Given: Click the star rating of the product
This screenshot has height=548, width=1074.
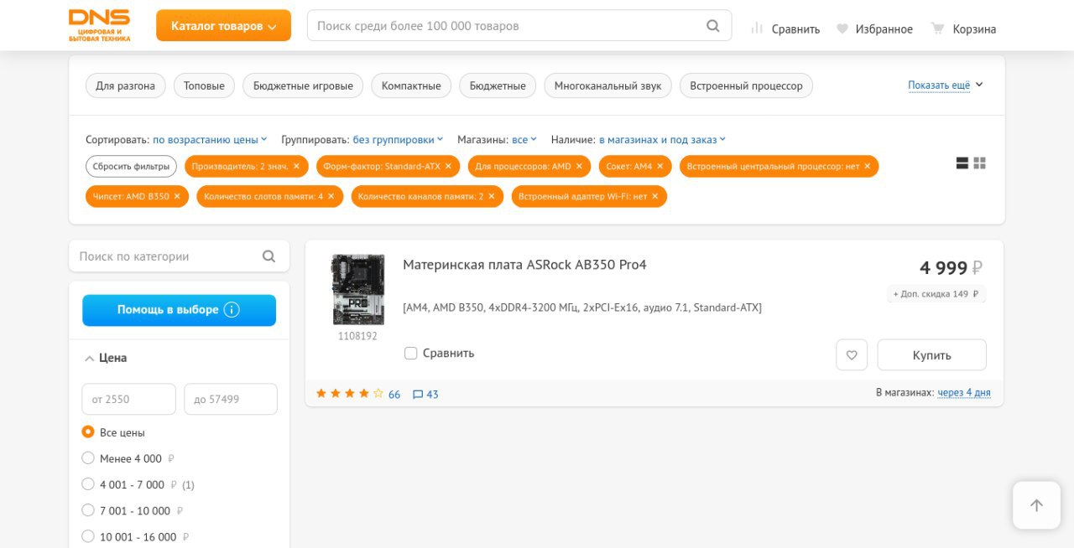Looking at the screenshot, I should [x=349, y=393].
